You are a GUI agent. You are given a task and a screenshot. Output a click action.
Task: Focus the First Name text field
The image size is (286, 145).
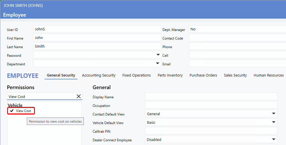[97, 38]
